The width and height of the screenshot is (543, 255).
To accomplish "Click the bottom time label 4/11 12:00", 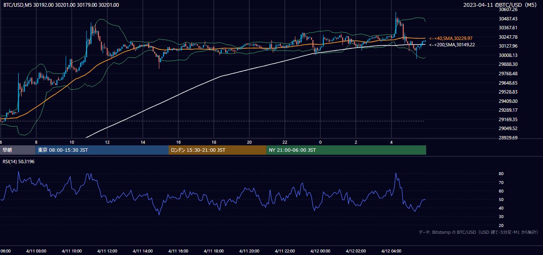I will tap(107, 251).
